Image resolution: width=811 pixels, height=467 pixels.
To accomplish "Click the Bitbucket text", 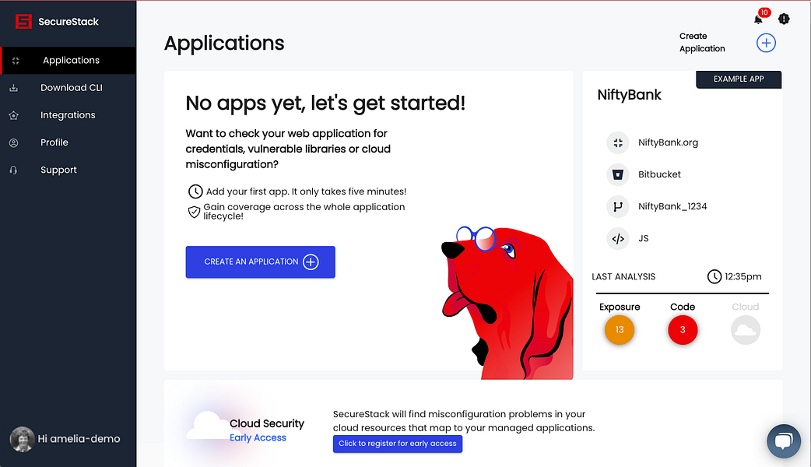I will point(659,174).
